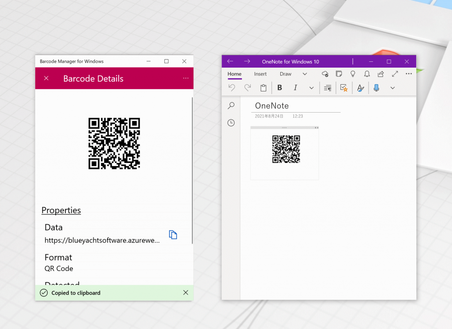
Task: Click the OneNote sync status cloud icon
Action: click(325, 74)
